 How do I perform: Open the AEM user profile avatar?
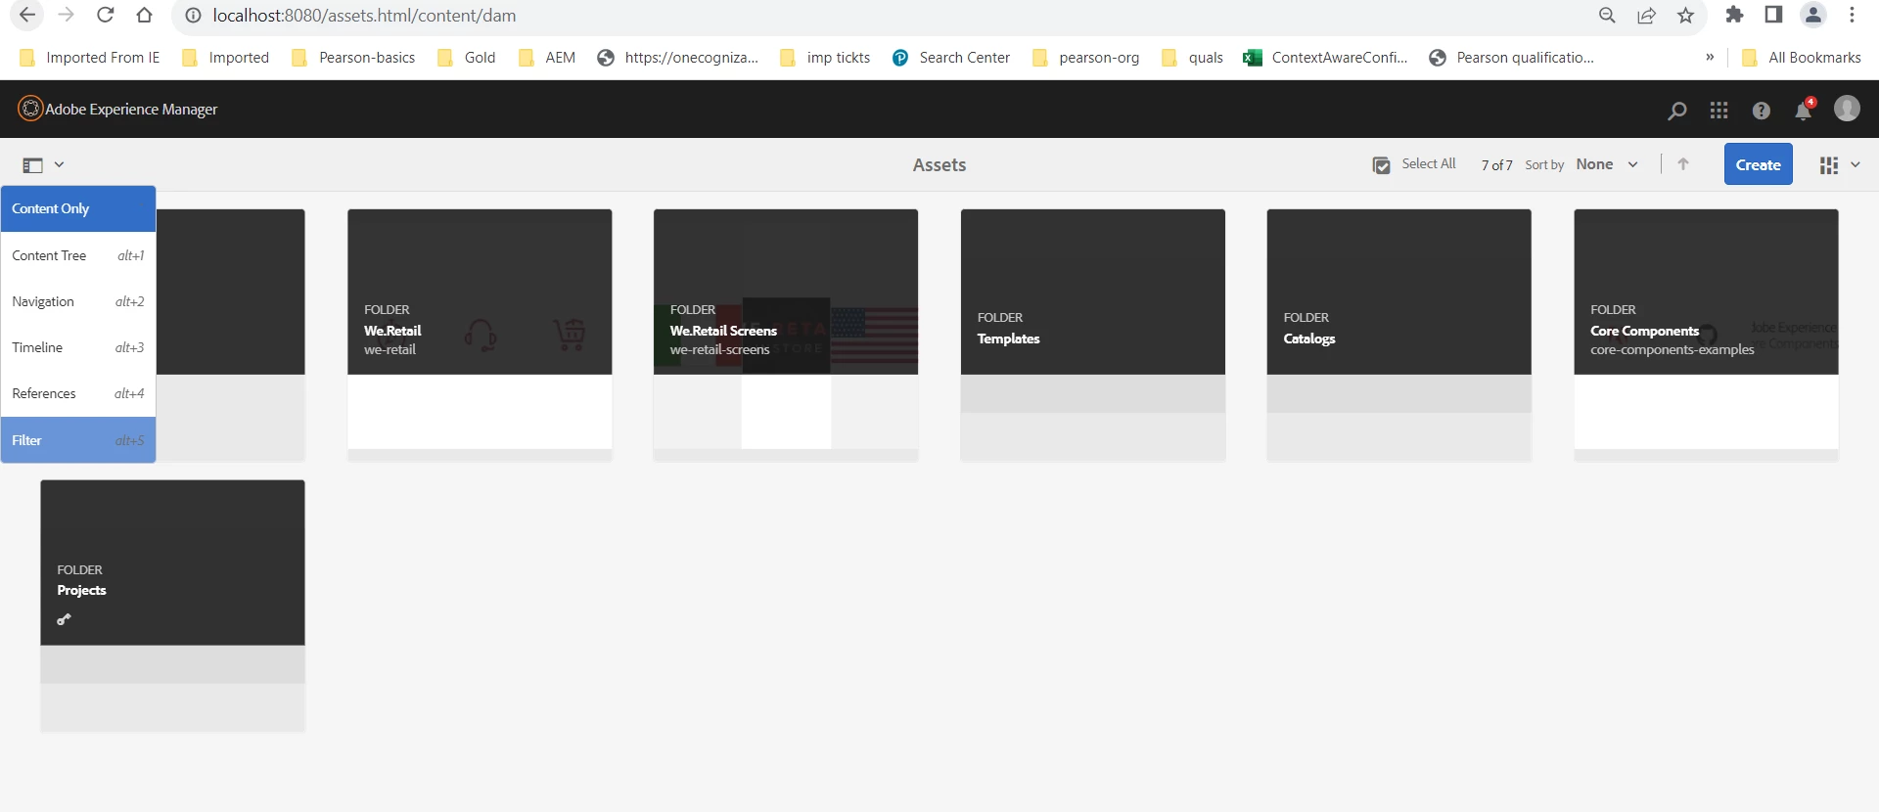(x=1847, y=109)
